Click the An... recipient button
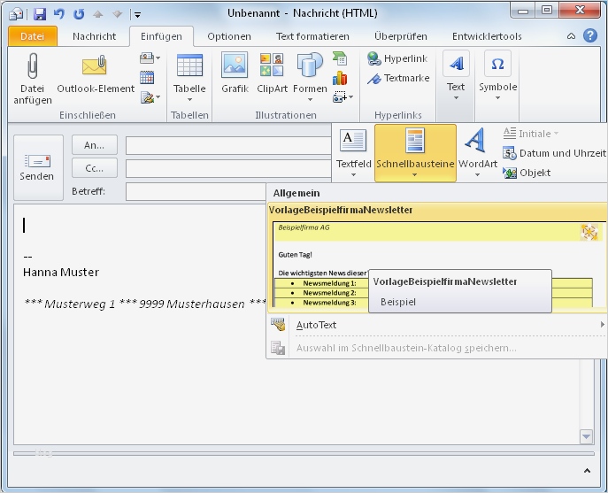Viewport: 608px width, 493px height. (94, 145)
